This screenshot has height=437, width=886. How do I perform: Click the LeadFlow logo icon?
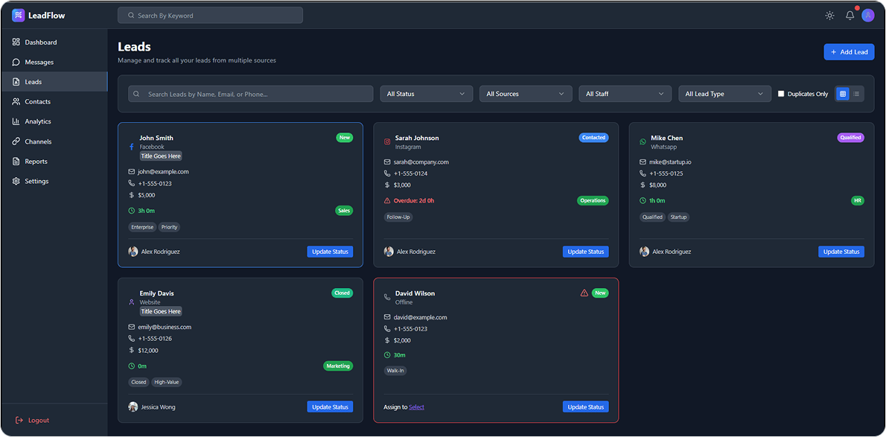[x=18, y=15]
